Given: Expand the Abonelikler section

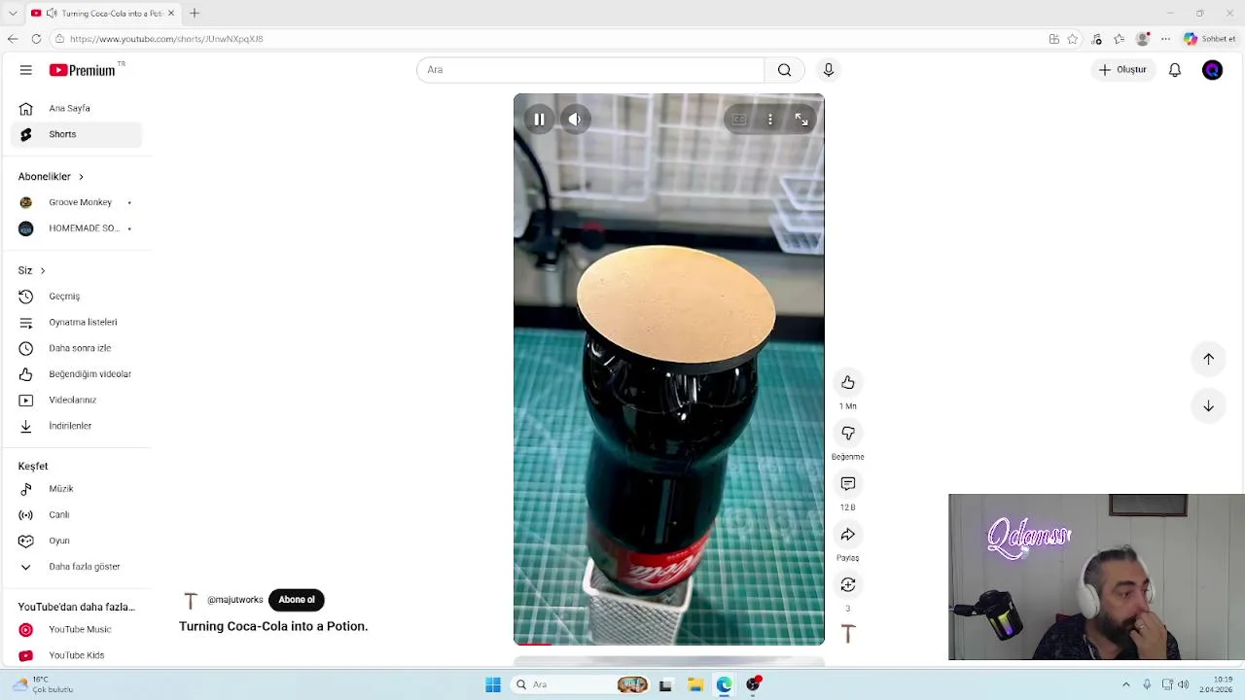Looking at the screenshot, I should [x=51, y=176].
